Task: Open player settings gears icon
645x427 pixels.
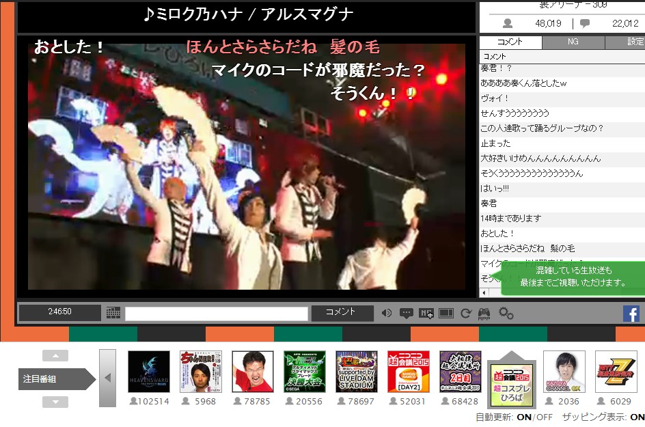Action: coord(506,314)
